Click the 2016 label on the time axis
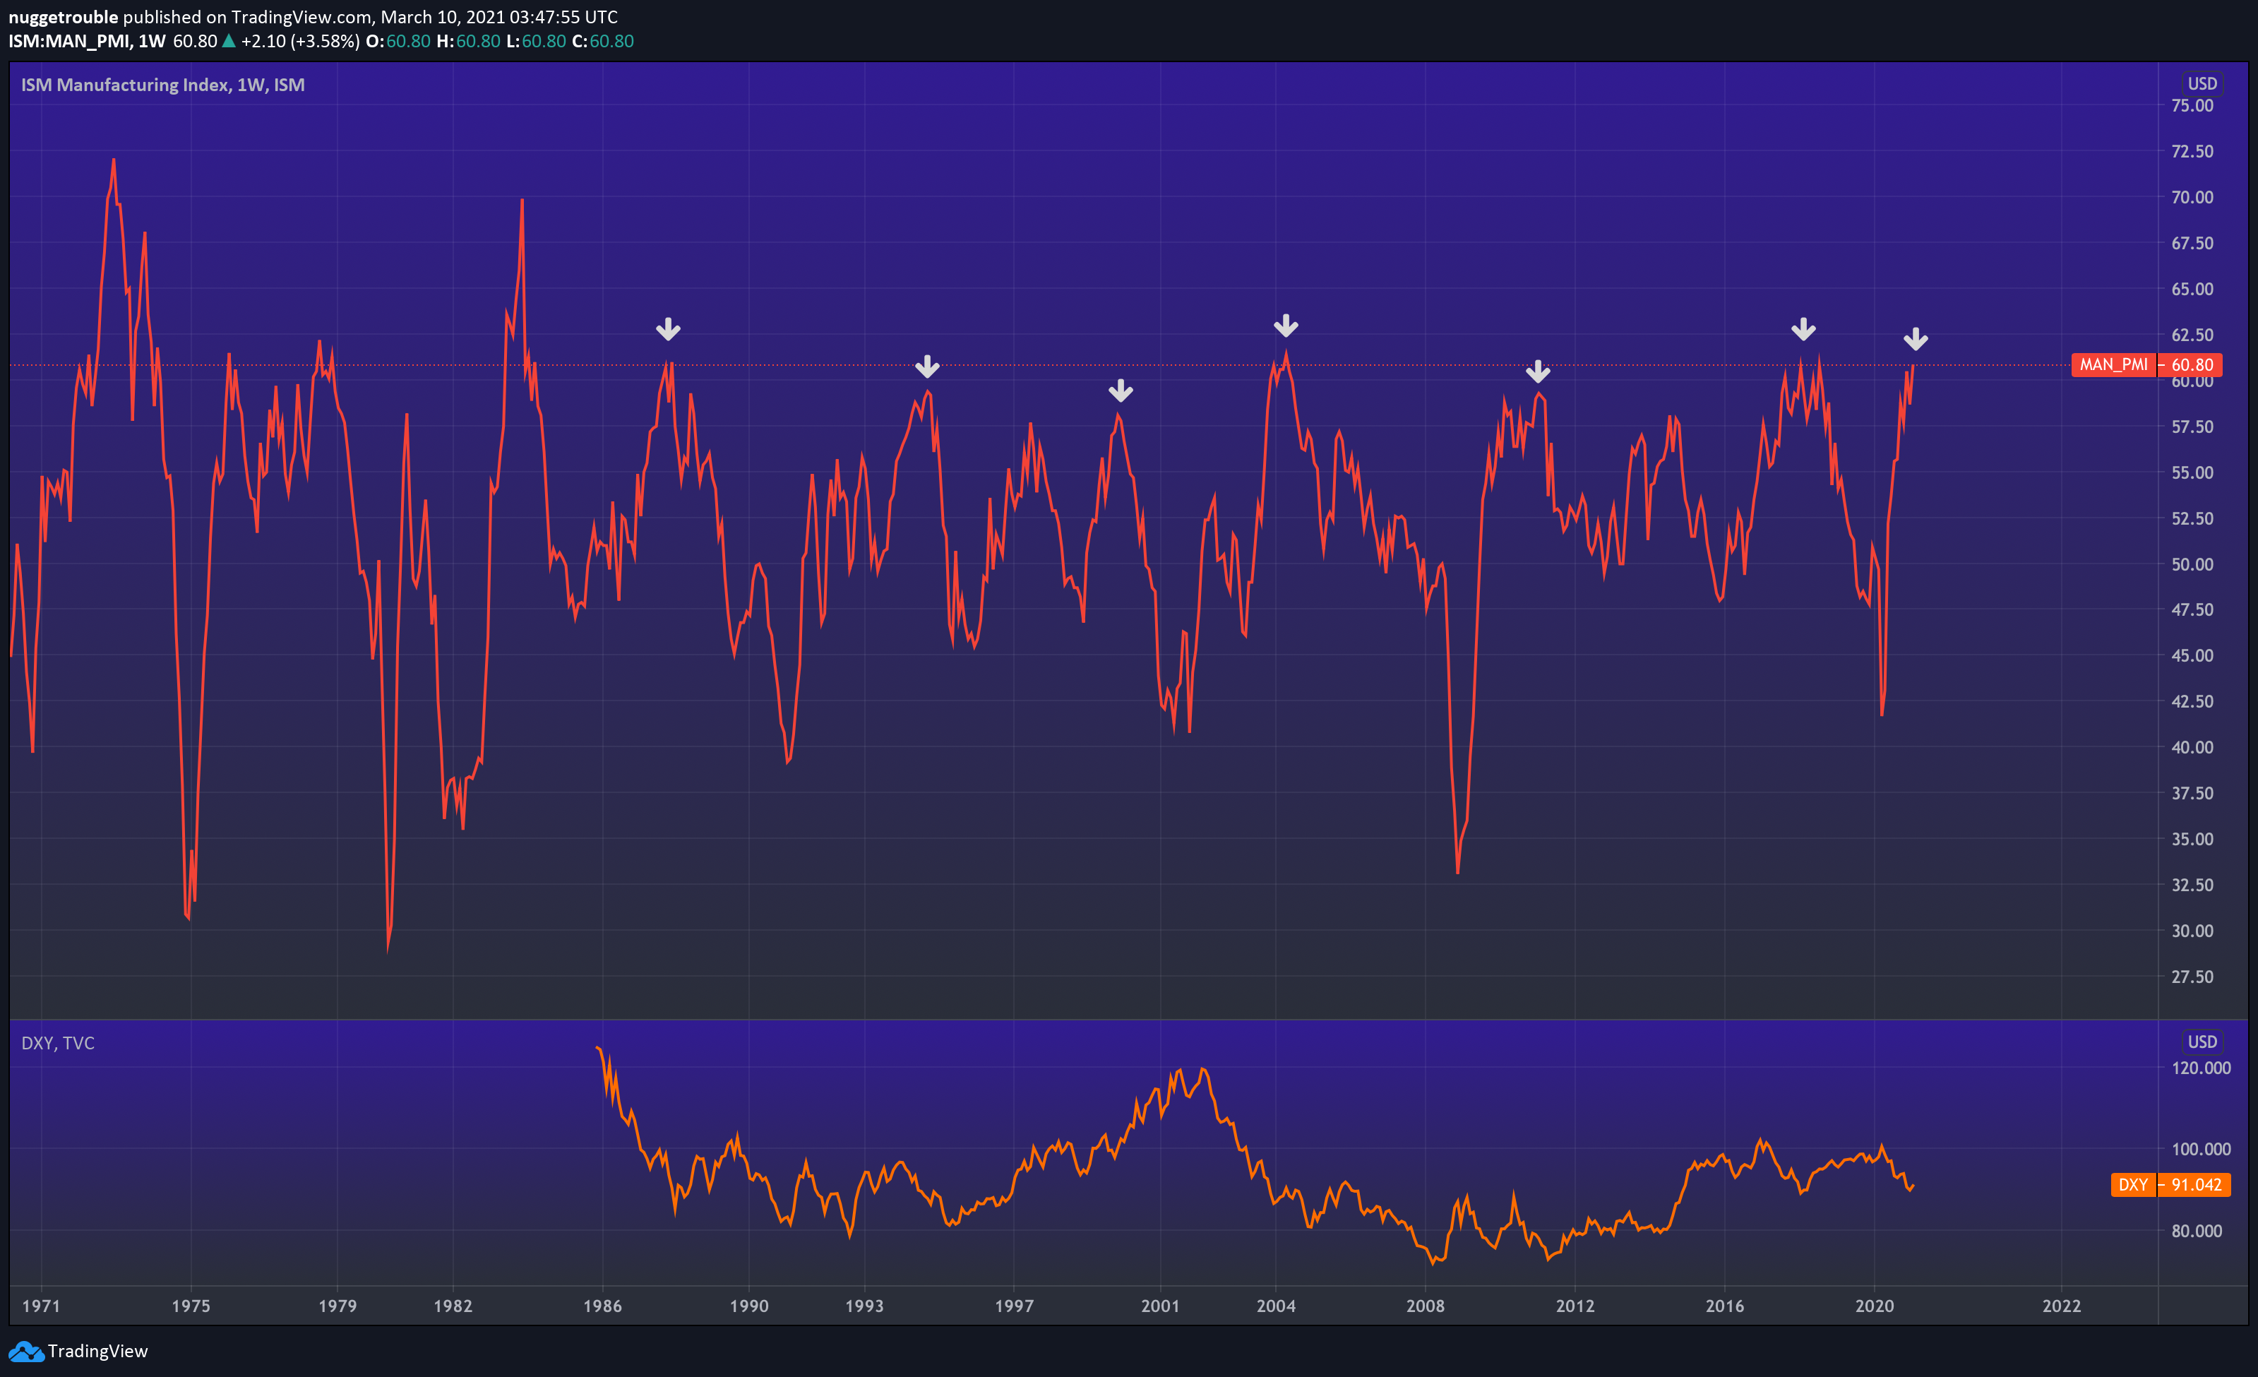Screen dimensions: 2258x1377 click(x=1725, y=1306)
